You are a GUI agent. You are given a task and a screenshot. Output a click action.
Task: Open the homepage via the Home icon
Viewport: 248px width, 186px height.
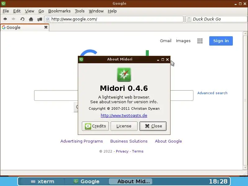[x=31, y=19]
